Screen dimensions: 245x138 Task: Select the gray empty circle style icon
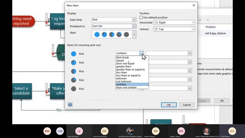pos(126,34)
